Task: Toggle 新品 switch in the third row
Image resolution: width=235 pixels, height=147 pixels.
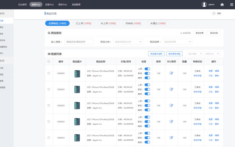Action: [147, 106]
